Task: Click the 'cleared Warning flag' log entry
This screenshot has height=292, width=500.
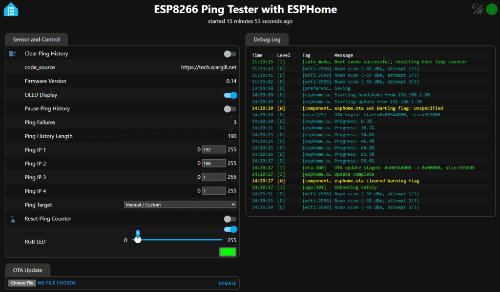Action: 370,181
